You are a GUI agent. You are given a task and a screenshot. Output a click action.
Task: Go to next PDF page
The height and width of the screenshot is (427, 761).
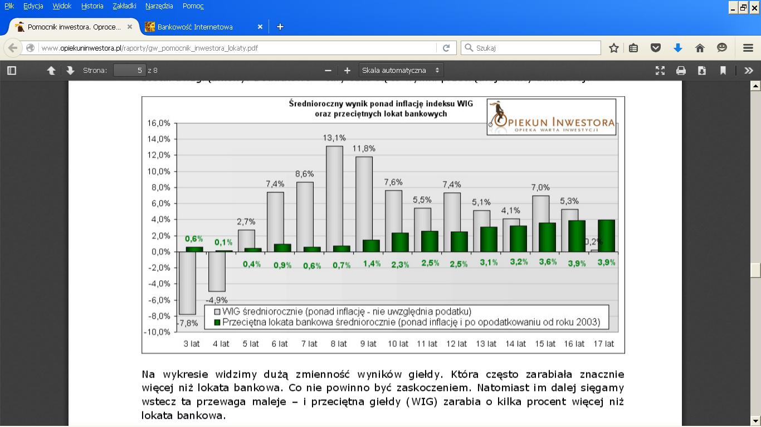click(x=70, y=71)
